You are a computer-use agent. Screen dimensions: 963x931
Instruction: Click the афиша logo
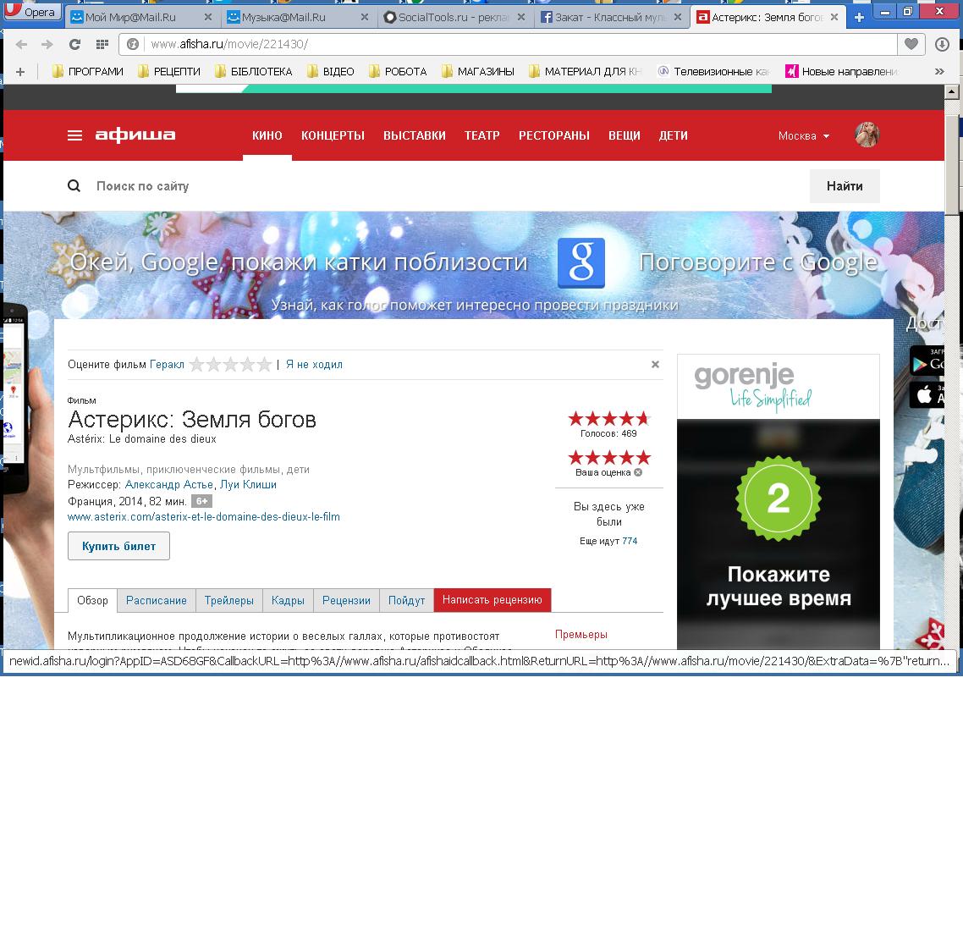point(135,135)
